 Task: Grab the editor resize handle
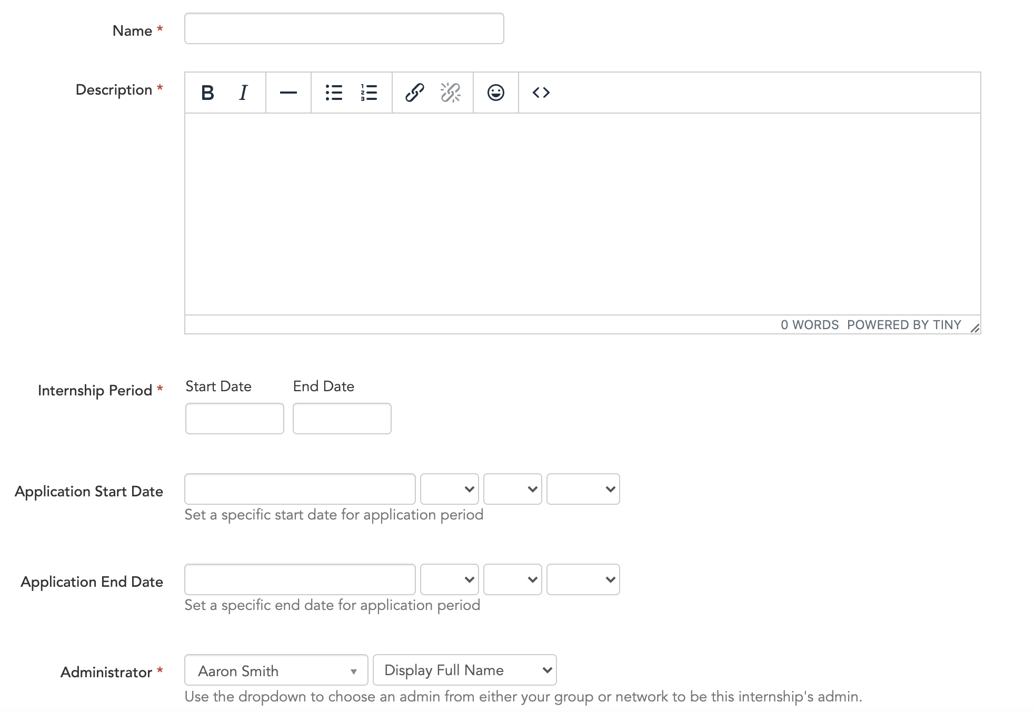[974, 328]
